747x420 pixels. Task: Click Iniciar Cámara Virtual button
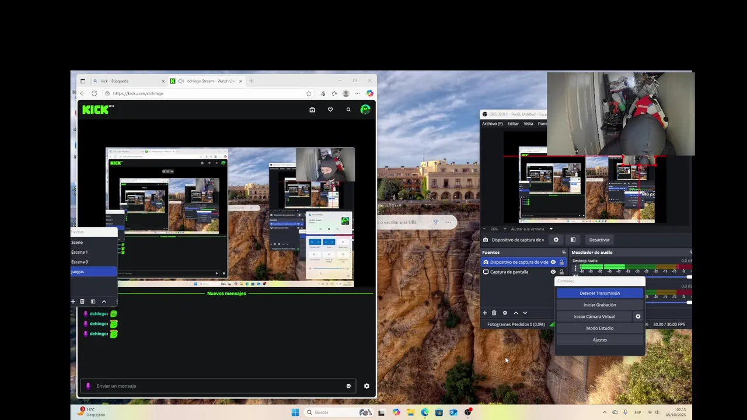pyautogui.click(x=594, y=317)
